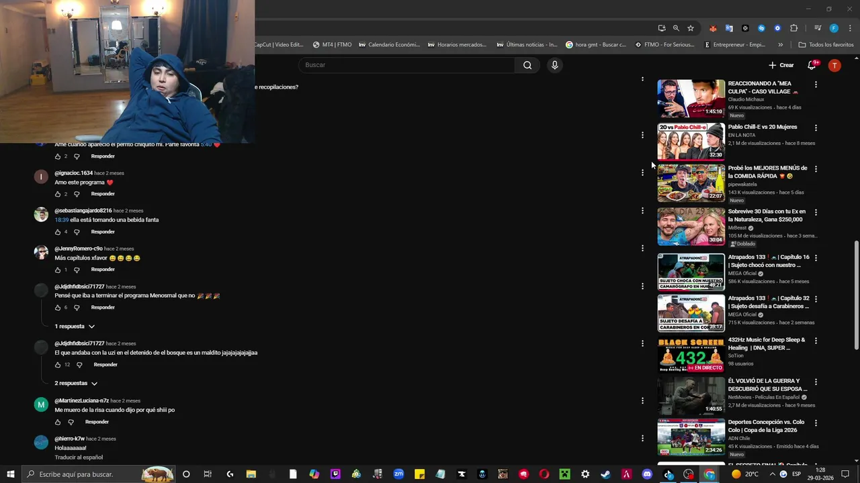The height and width of the screenshot is (483, 860).
Task: Show more bookmarks with the overflow chevron
Action: (780, 45)
